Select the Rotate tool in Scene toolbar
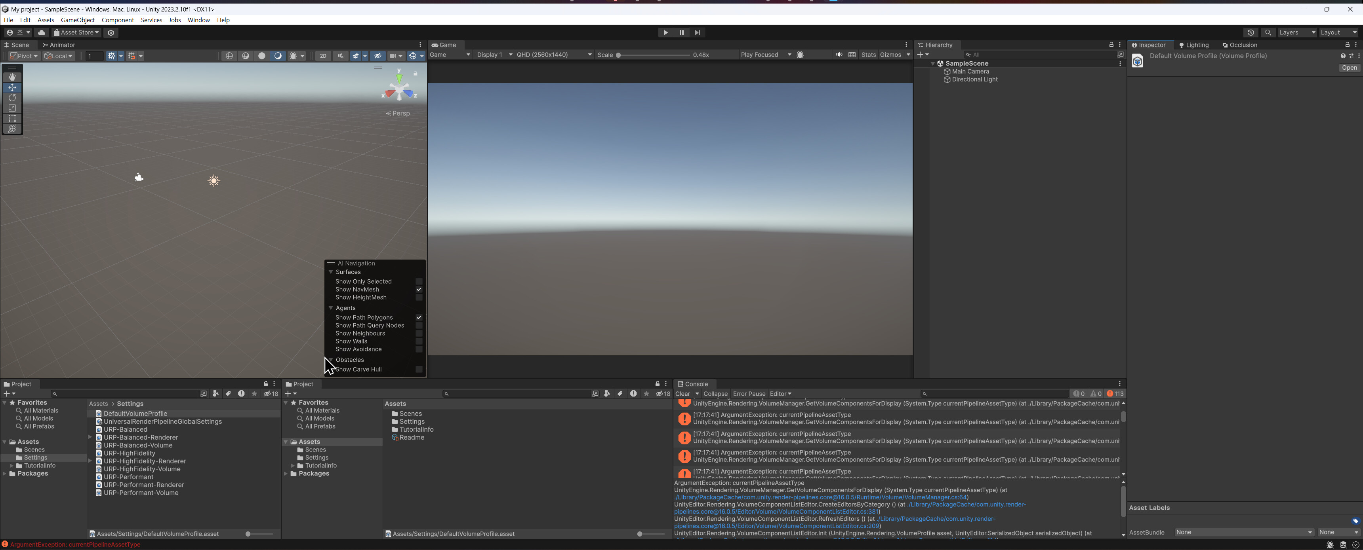Image resolution: width=1363 pixels, height=550 pixels. 12,98
